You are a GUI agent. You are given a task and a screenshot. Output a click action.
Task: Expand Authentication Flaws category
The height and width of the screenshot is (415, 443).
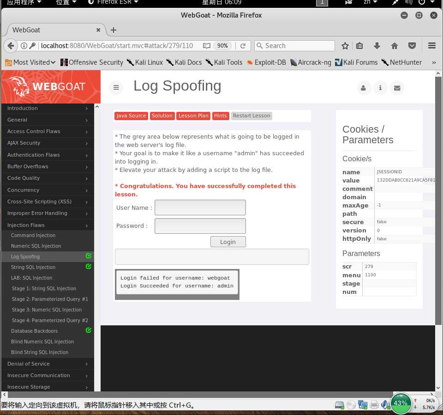(x=48, y=155)
